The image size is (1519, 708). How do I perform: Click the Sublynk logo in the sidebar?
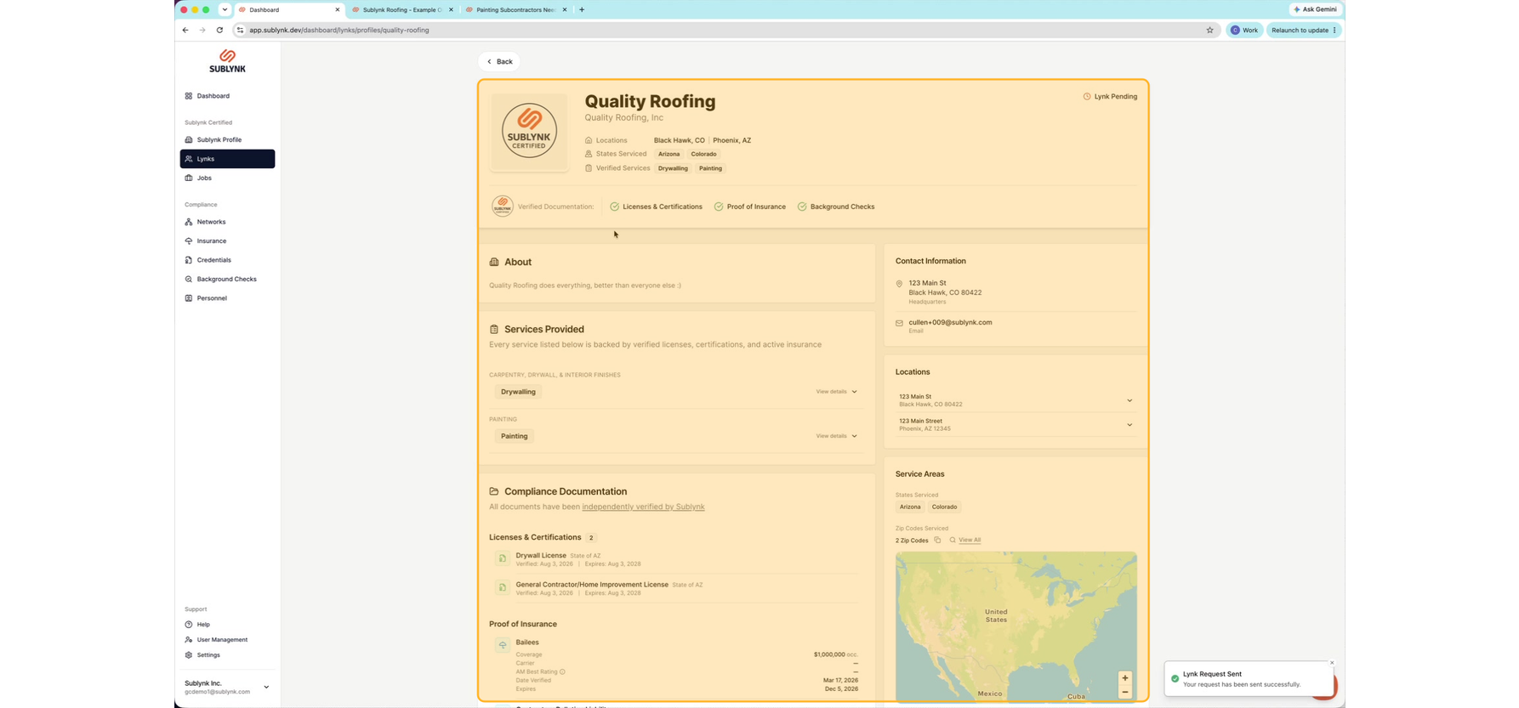coord(227,61)
